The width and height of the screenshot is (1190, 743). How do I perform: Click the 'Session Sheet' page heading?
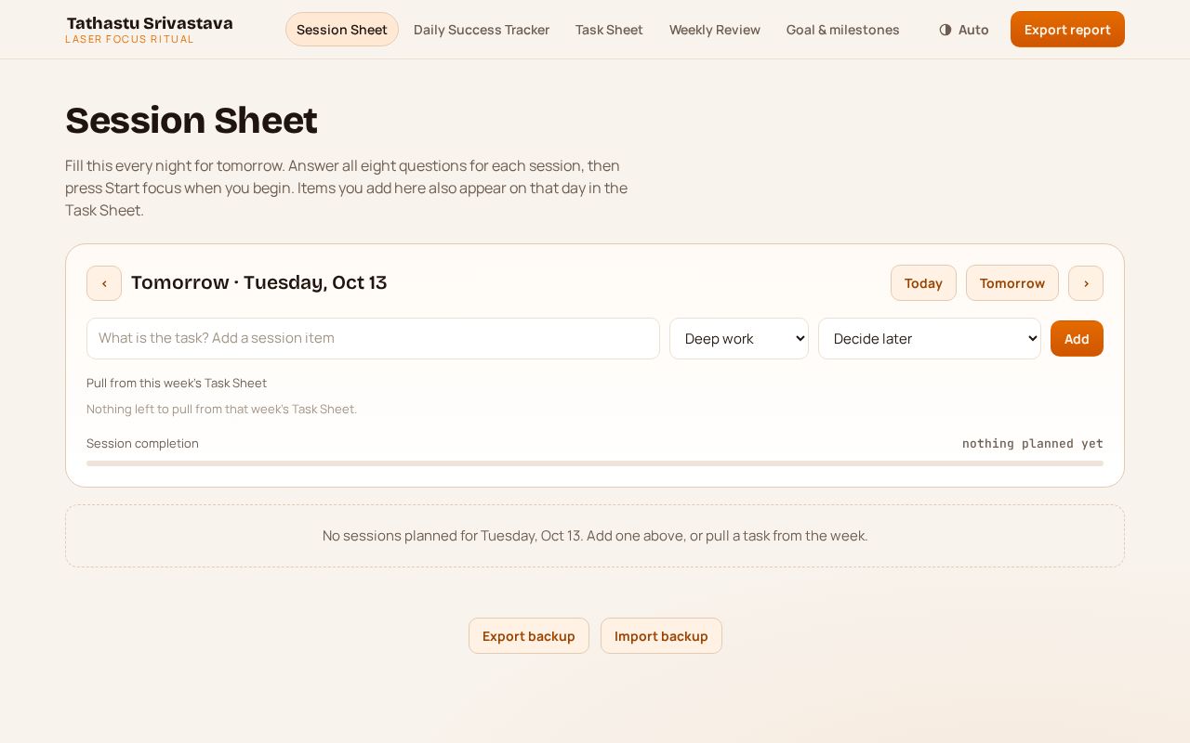[x=192, y=121]
